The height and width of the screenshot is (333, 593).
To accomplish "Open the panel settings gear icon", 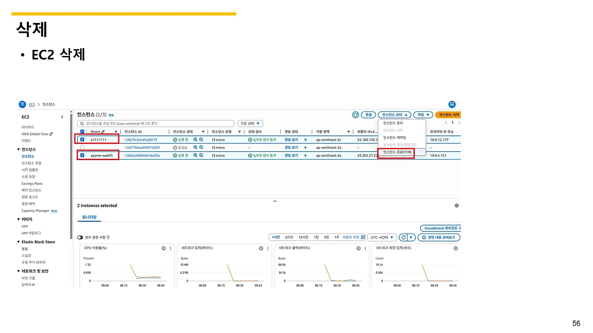I will [x=457, y=205].
